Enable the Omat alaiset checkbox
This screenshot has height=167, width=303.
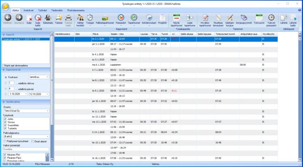click(32, 141)
